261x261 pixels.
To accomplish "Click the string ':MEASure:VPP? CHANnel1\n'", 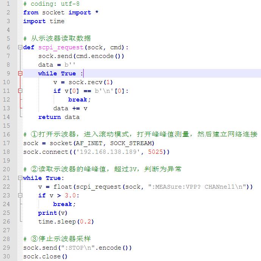I will click(197, 187).
